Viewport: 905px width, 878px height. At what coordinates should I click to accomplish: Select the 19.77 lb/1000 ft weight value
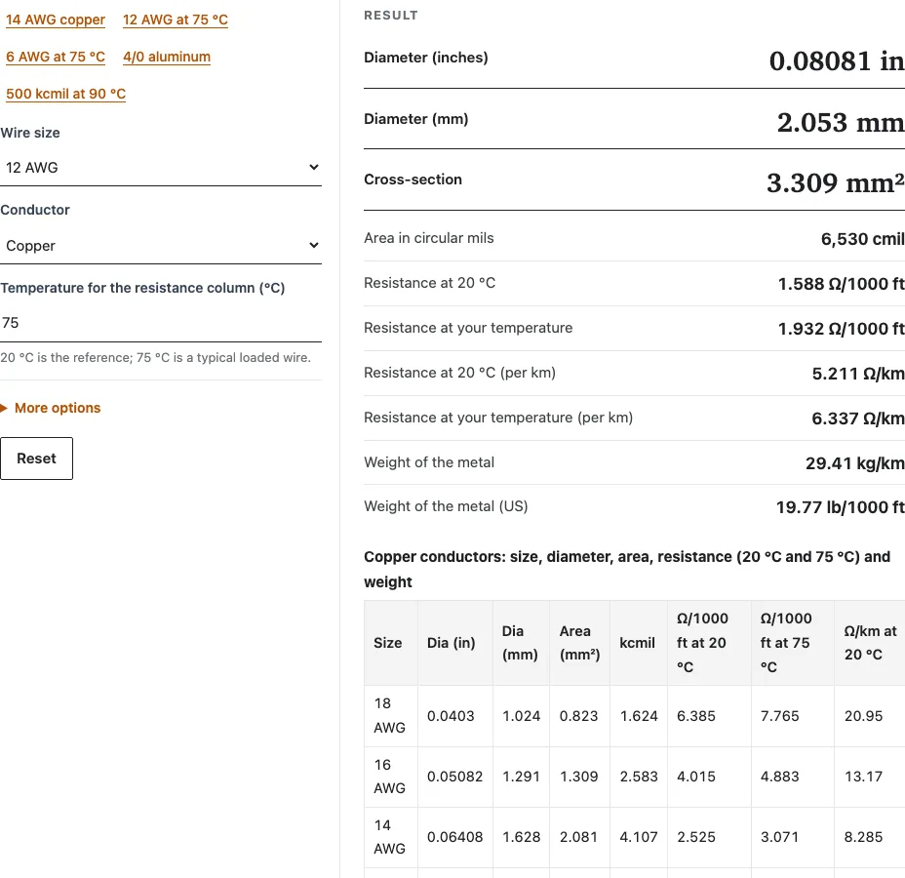(840, 507)
